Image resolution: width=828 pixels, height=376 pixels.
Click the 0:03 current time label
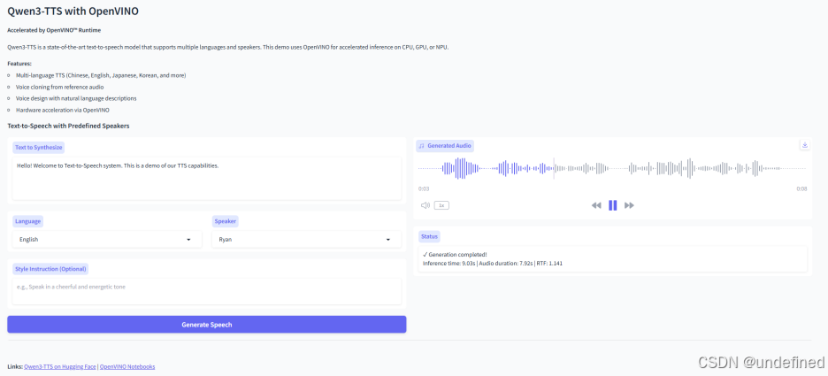424,188
